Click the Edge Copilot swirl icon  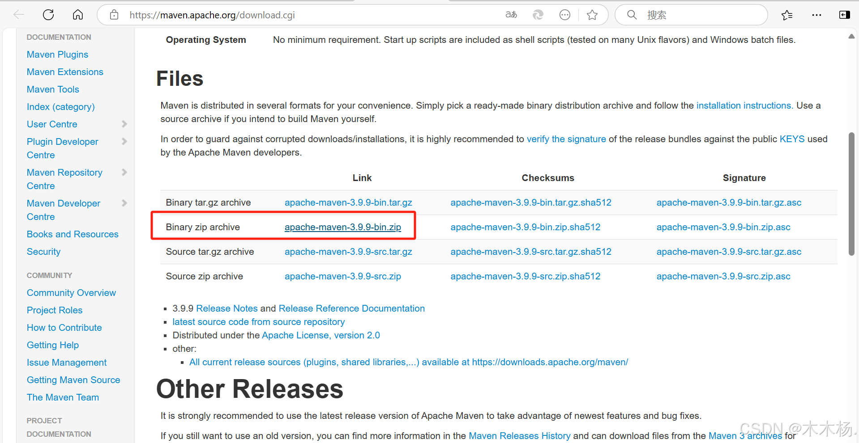(538, 15)
